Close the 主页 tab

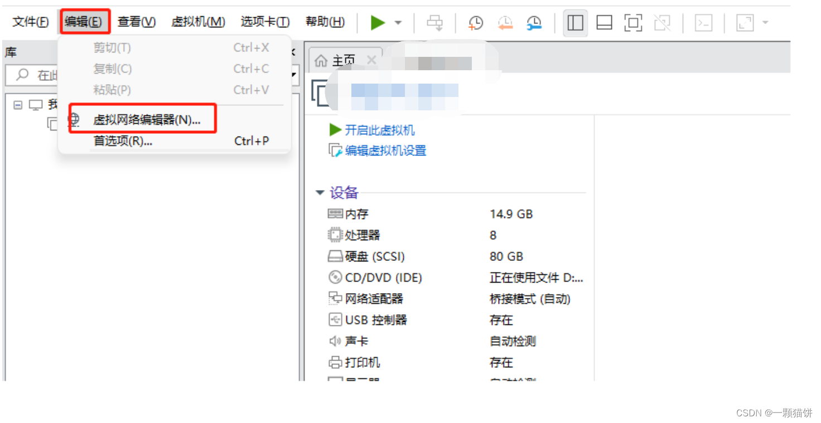tap(371, 60)
